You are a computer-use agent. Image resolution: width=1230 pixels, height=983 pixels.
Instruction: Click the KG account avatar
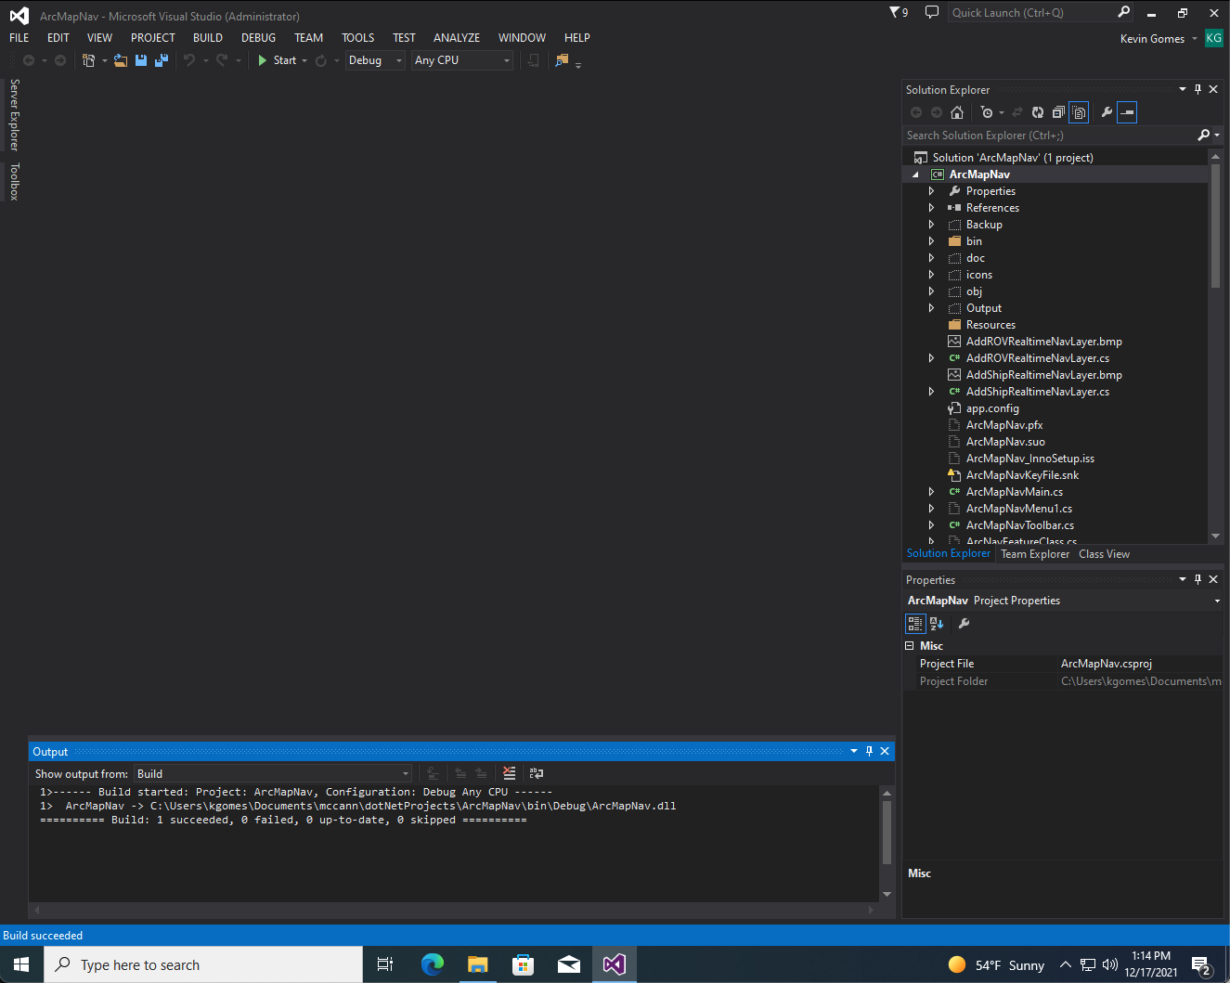pos(1213,38)
